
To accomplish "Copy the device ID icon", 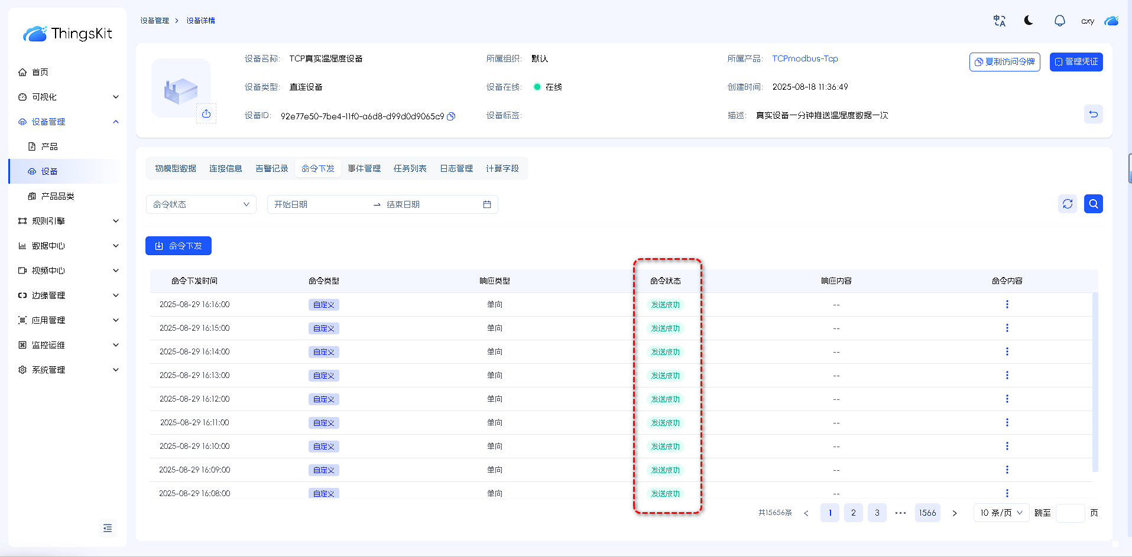I will pyautogui.click(x=451, y=116).
